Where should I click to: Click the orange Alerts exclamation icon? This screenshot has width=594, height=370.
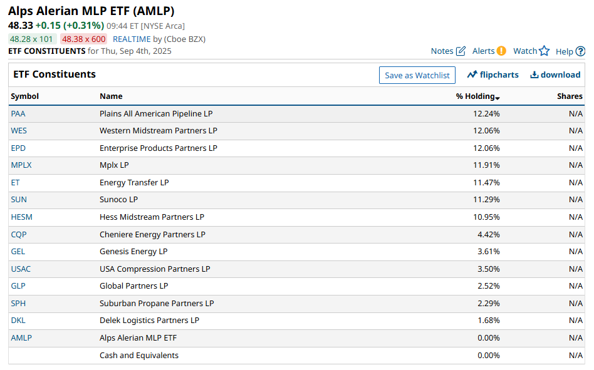501,51
